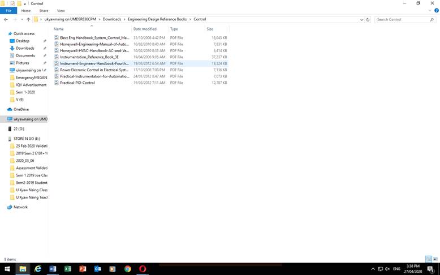440x275 pixels.
Task: Open V (9) folder in sidebar
Action: pos(20,100)
